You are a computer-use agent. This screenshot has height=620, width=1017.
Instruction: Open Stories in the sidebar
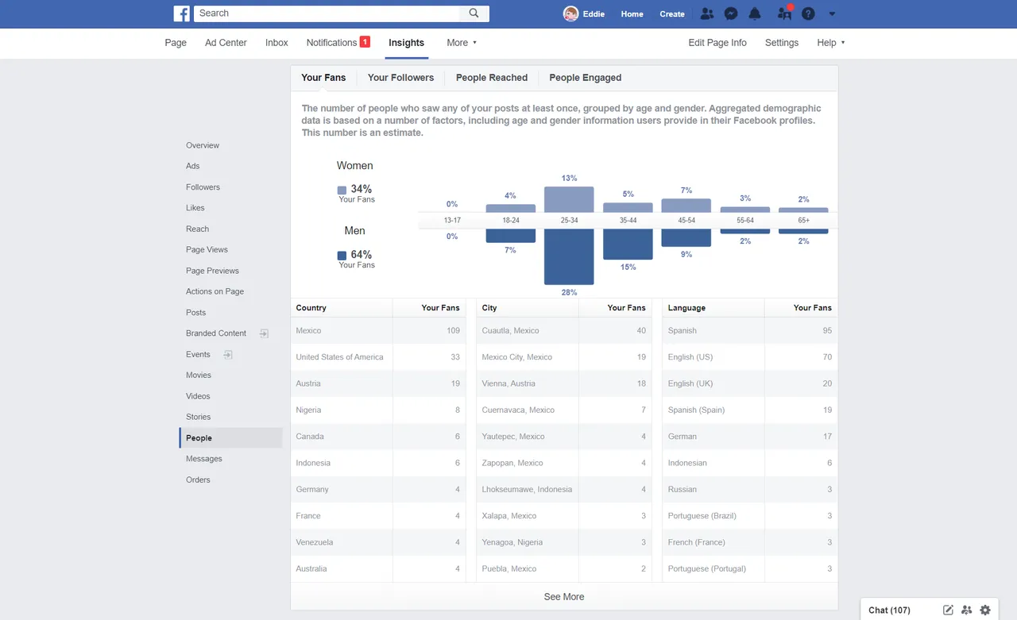coord(199,417)
